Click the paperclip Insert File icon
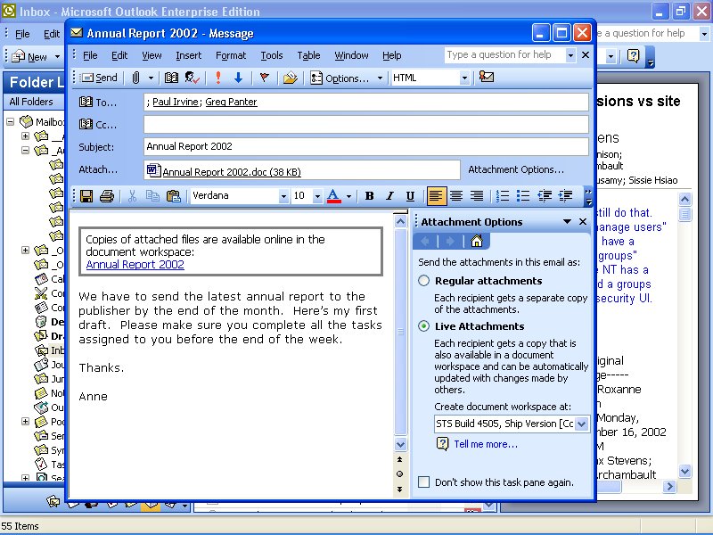Screen dimensions: 713x535 click(136, 78)
